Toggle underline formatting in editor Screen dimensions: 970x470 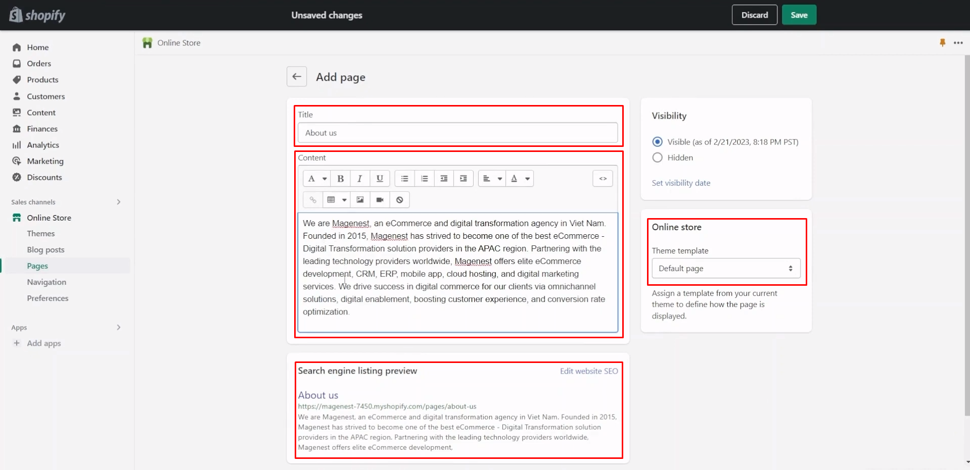pyautogui.click(x=380, y=178)
